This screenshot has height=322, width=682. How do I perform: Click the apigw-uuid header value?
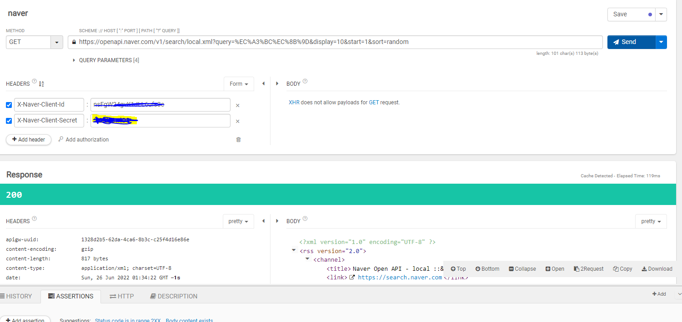[135, 239]
